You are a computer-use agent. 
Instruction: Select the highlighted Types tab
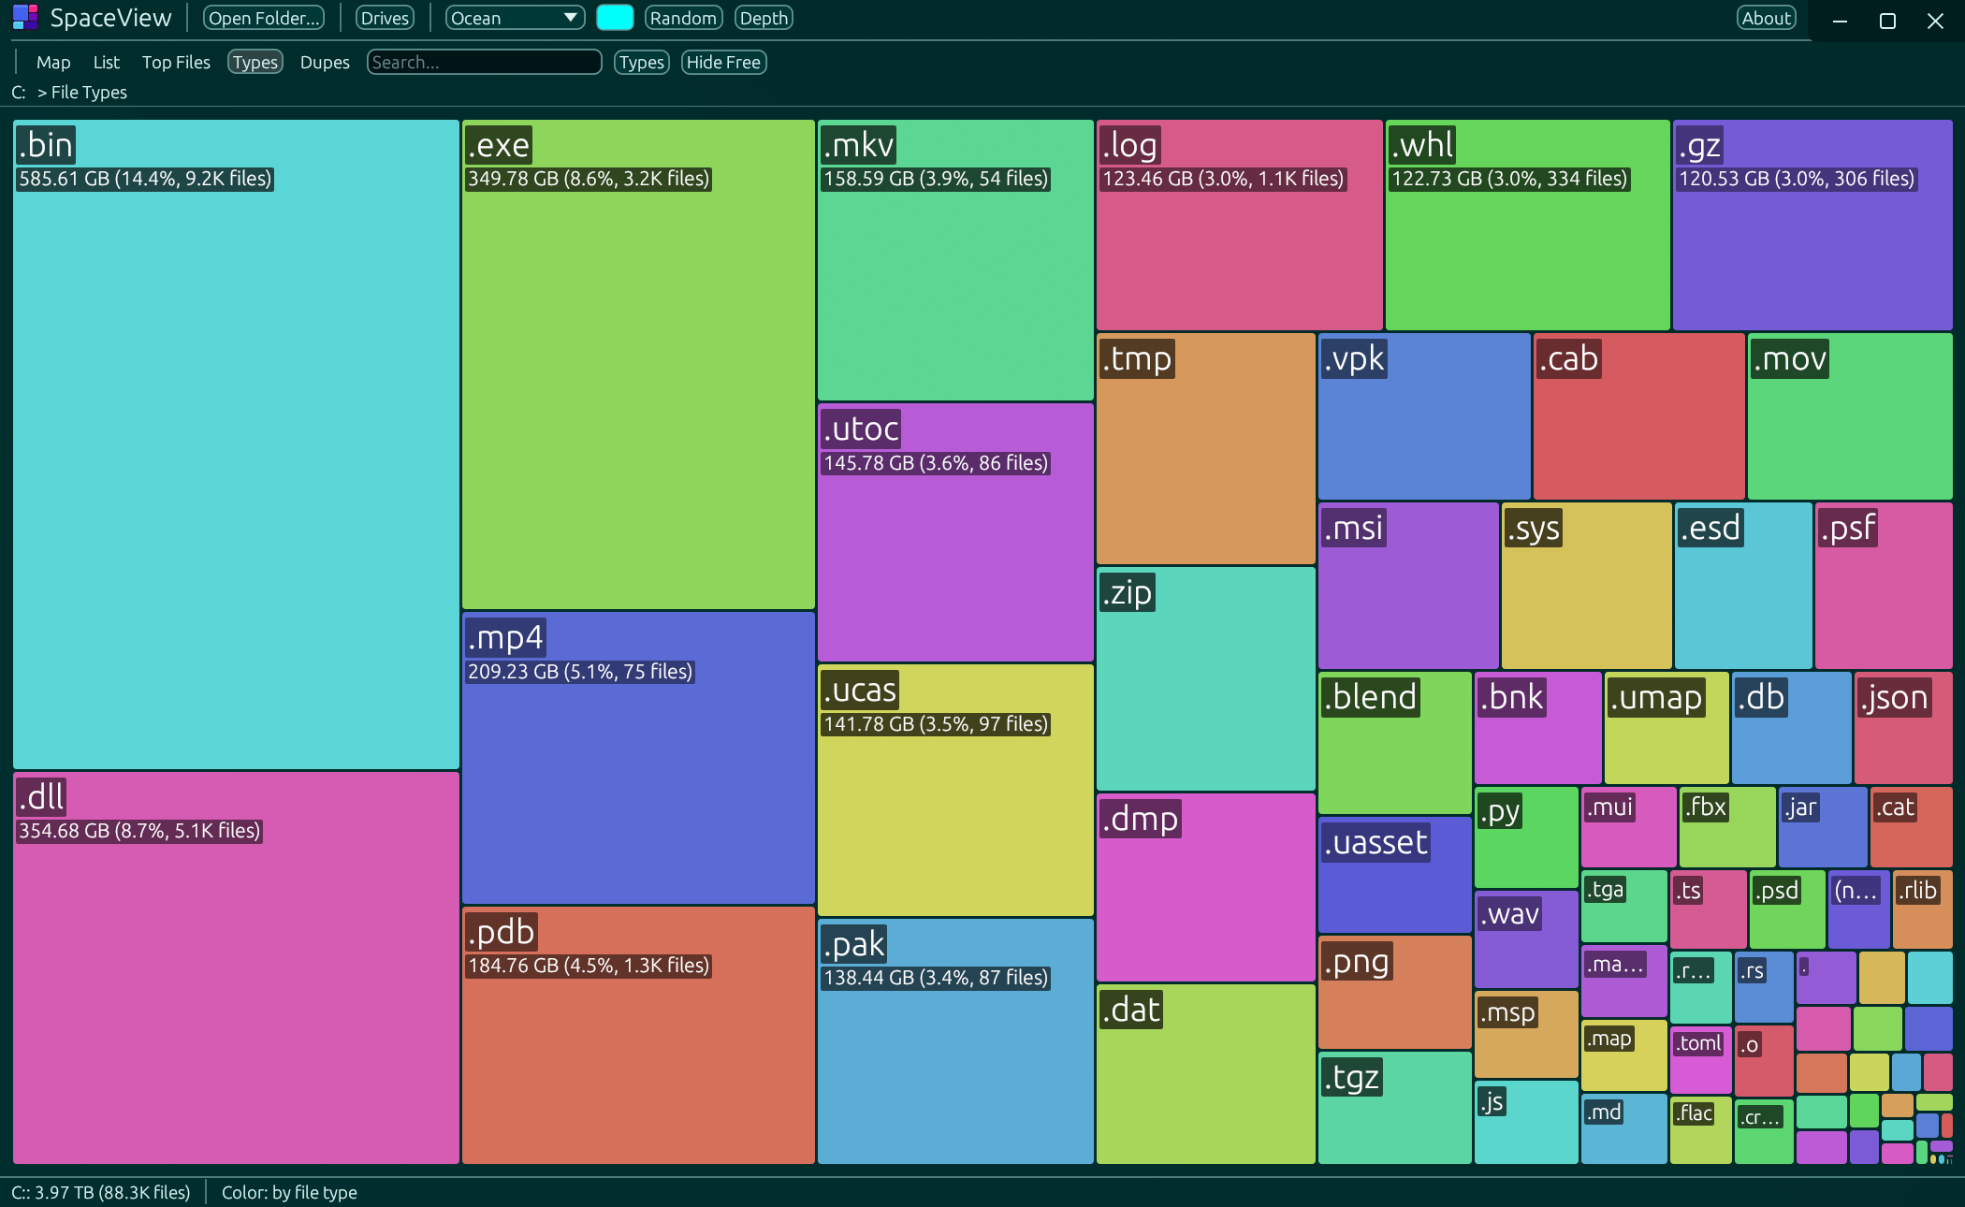coord(255,62)
